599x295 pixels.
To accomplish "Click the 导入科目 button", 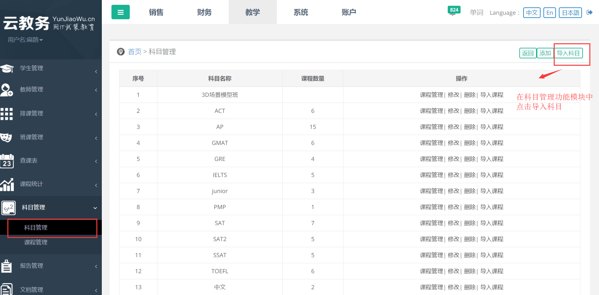I will 568,53.
